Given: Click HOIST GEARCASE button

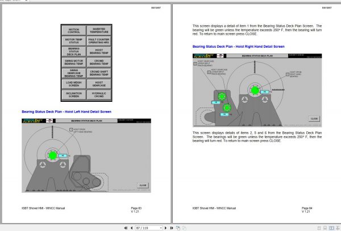Looking at the screenshot, I should coord(99,84).
